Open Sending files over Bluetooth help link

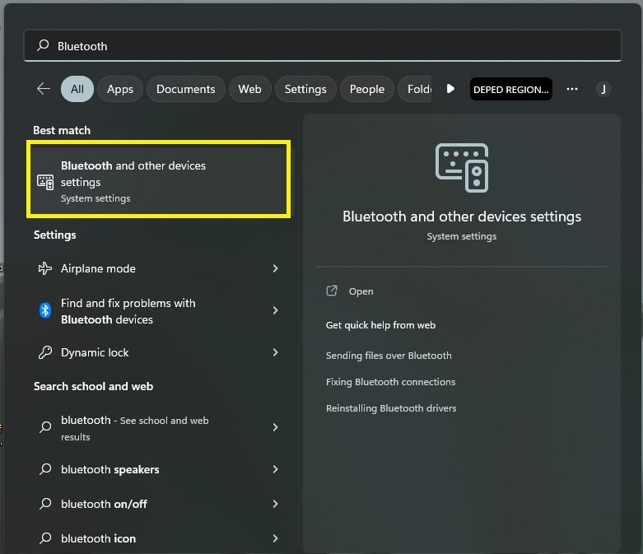coord(389,356)
